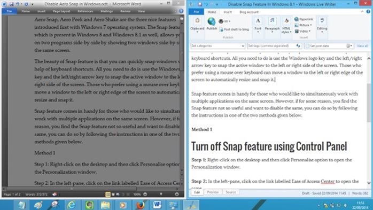Click Save icon in Live Writer title bar
373x210 pixels.
coord(199,4)
